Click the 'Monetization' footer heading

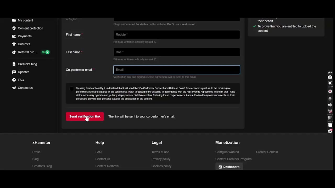pyautogui.click(x=227, y=143)
